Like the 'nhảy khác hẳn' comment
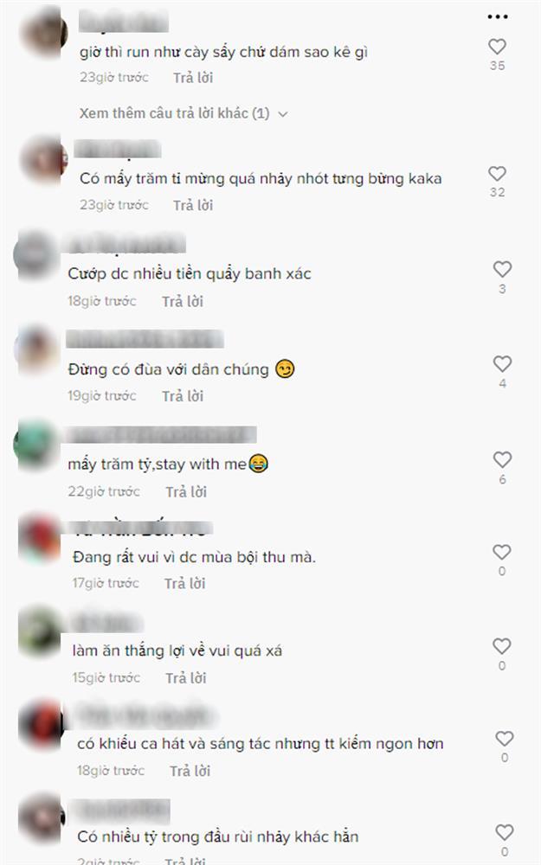This screenshot has height=865, width=541. [x=505, y=832]
